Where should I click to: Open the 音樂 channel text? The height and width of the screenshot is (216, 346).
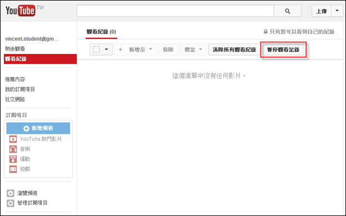(25, 149)
